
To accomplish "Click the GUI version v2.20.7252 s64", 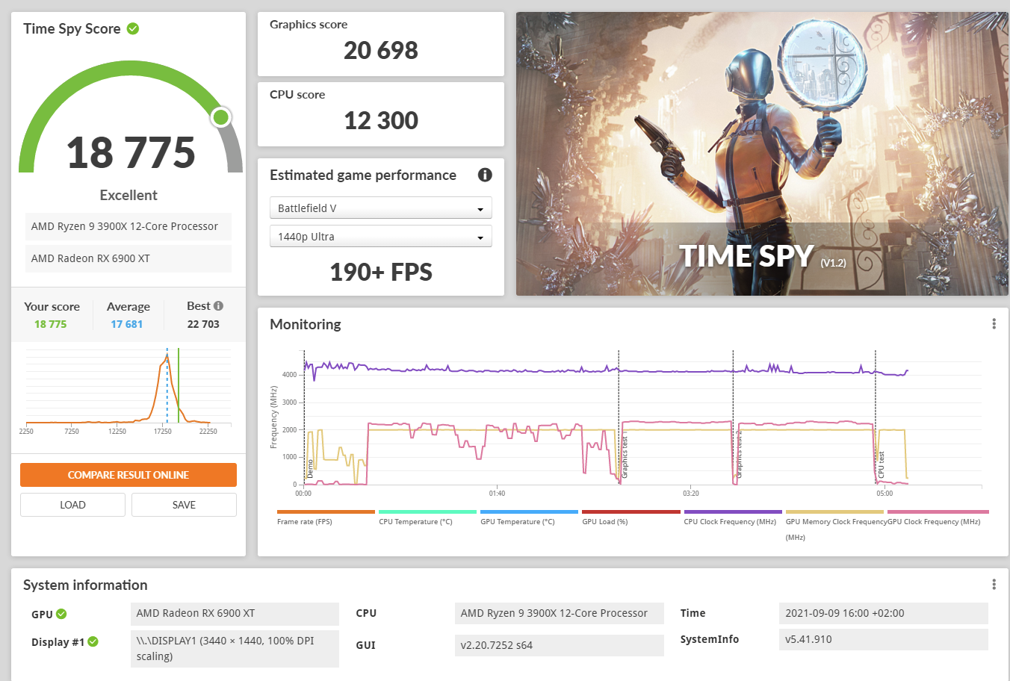I will tap(559, 645).
